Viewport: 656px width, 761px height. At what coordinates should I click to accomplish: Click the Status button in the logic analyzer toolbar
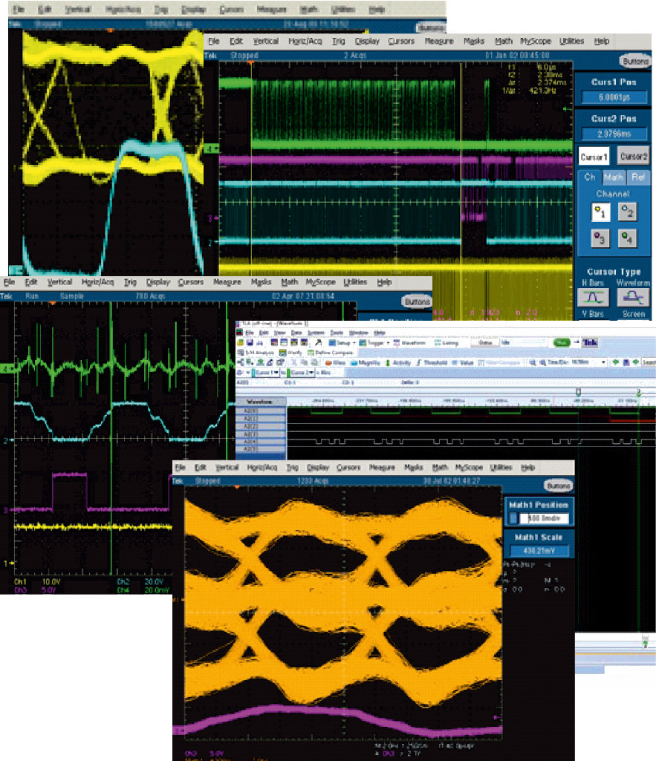[485, 343]
